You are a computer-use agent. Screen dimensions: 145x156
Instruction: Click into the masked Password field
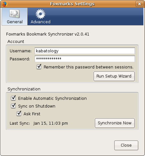pos(85,59)
